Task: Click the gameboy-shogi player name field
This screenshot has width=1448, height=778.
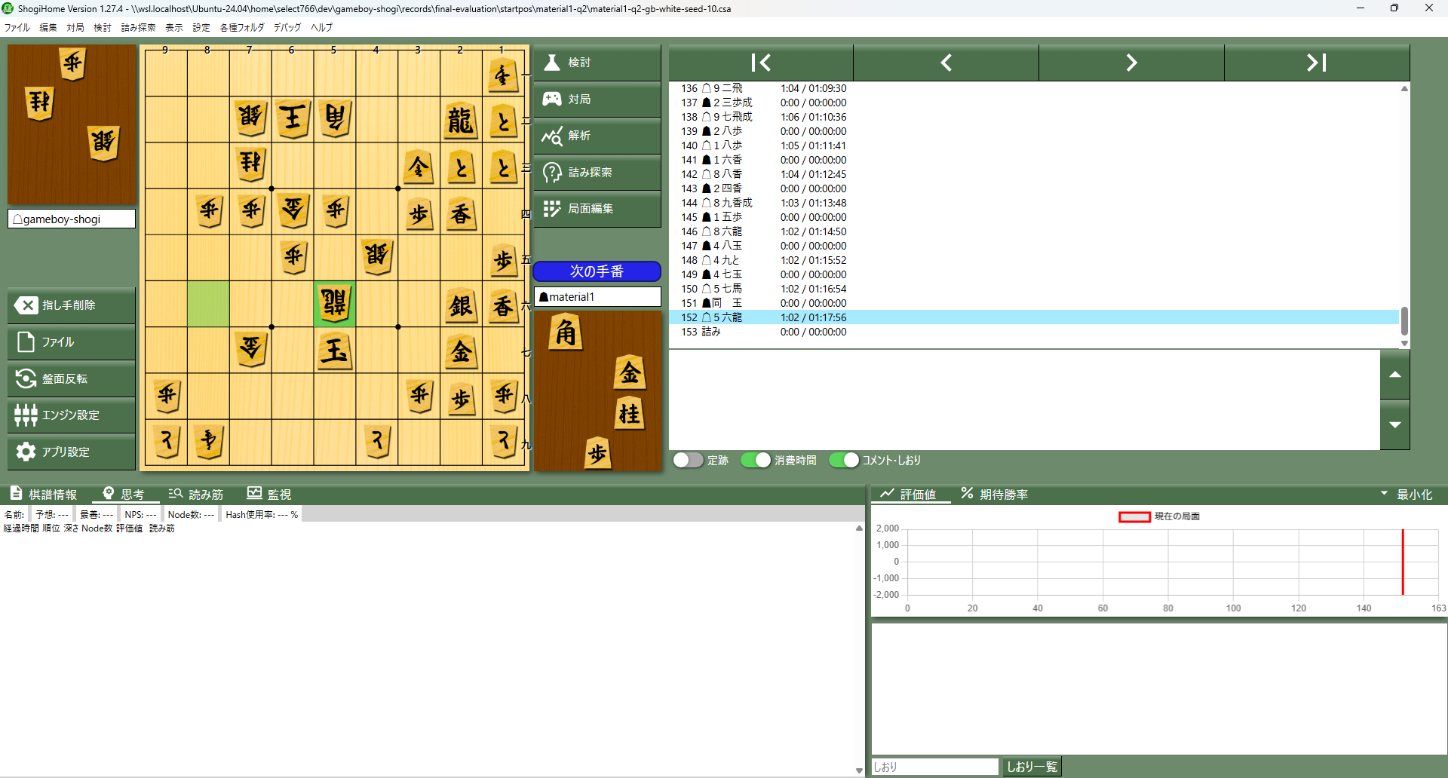Action: pyautogui.click(x=72, y=219)
